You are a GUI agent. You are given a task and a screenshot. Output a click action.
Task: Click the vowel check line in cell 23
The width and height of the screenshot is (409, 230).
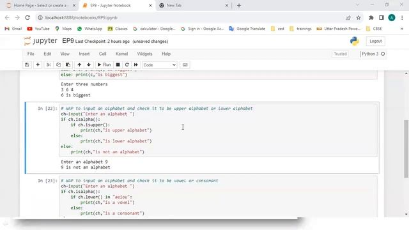101,197
